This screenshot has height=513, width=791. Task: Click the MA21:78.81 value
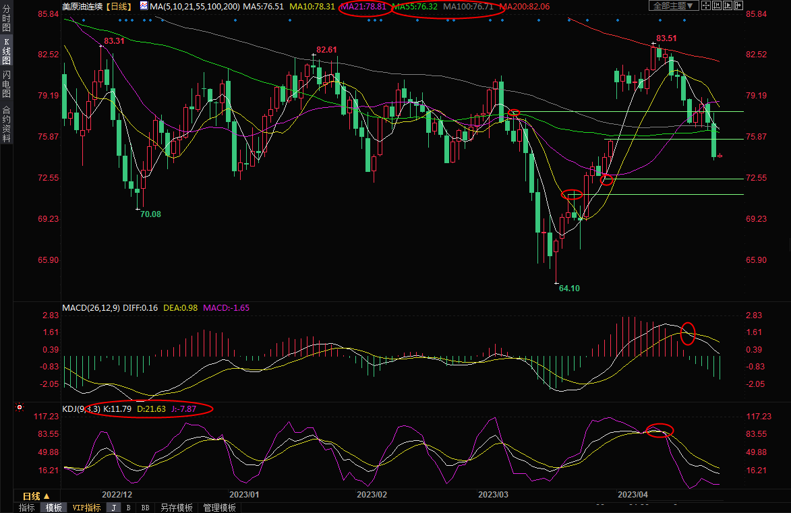coord(363,7)
